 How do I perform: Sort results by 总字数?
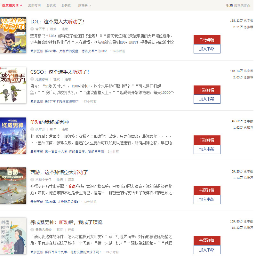[x=66, y=5]
